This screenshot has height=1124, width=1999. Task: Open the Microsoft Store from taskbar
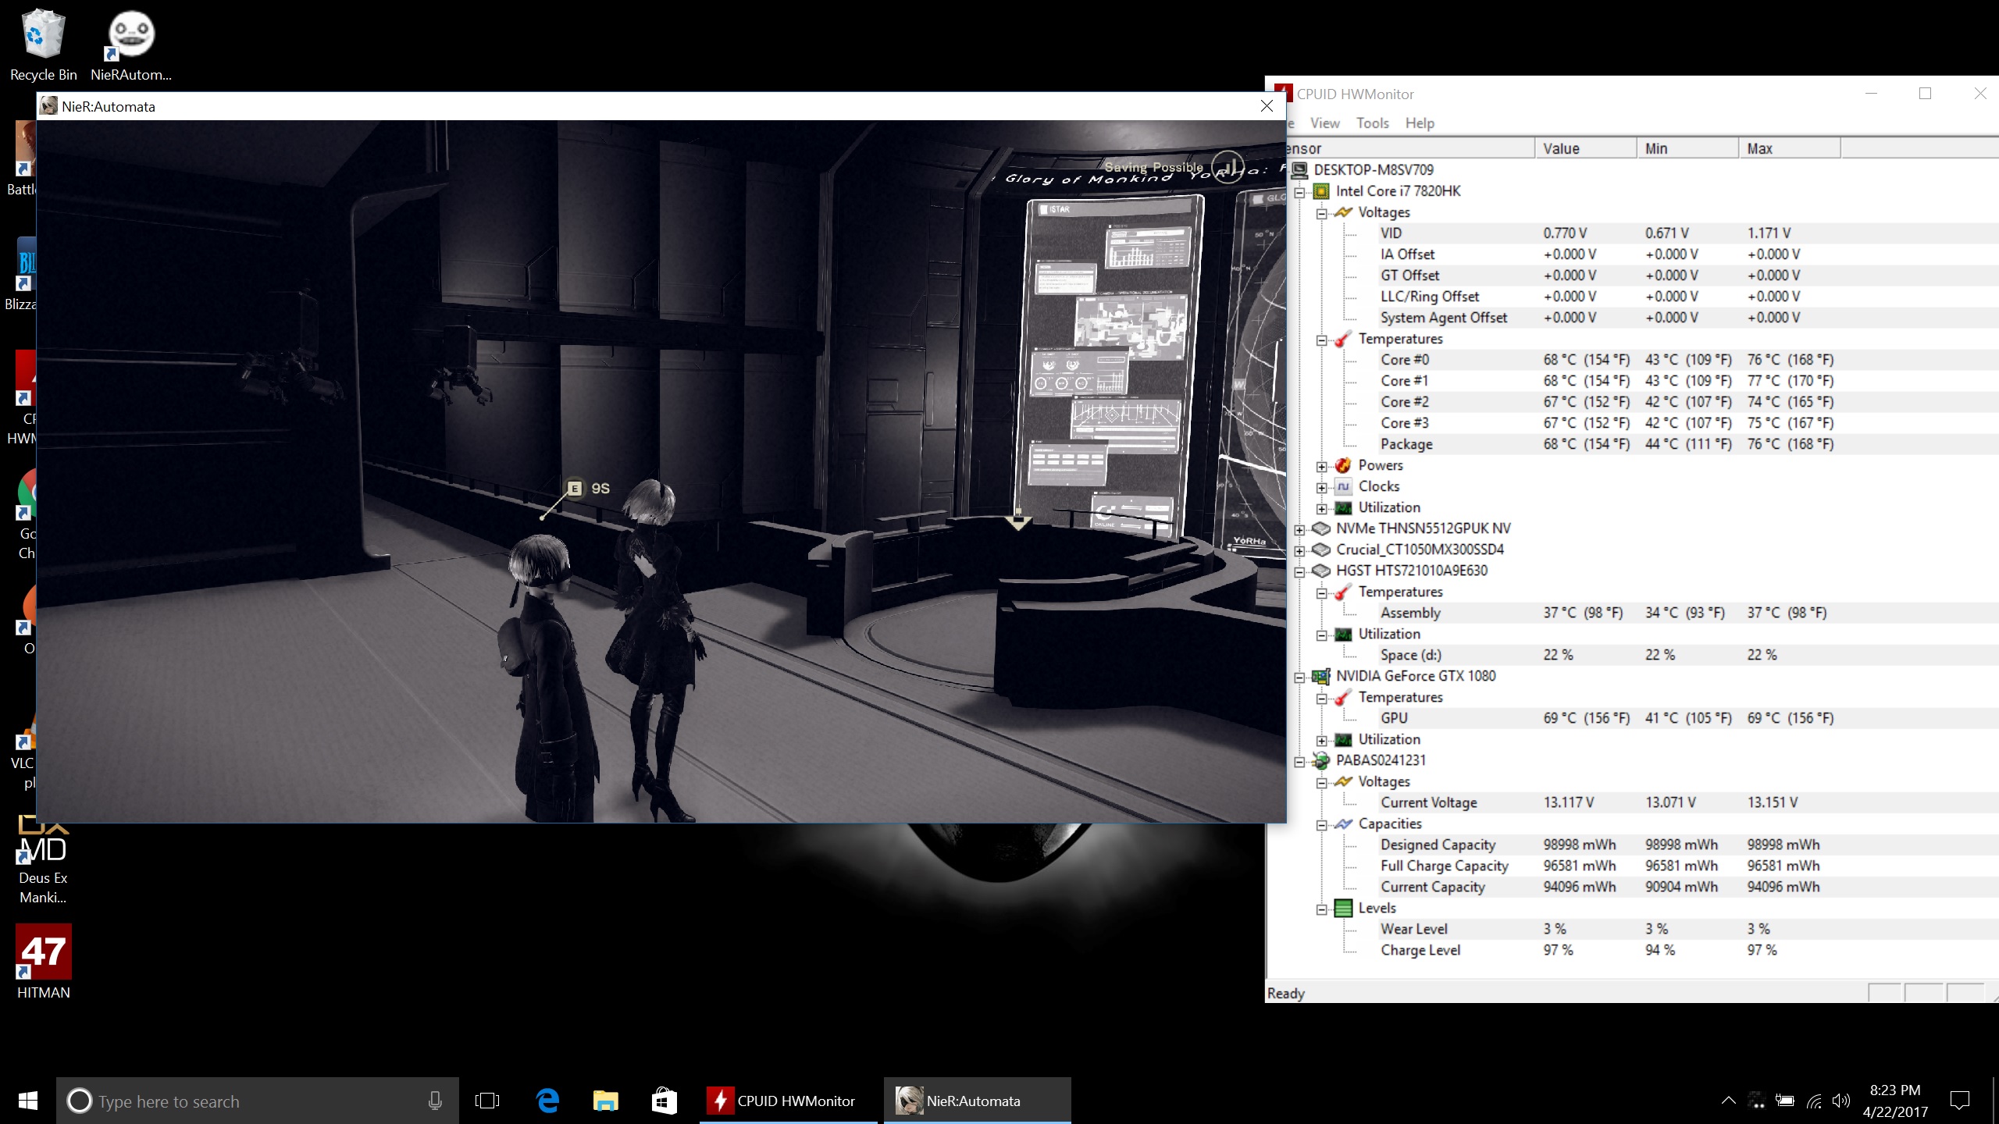point(664,1101)
